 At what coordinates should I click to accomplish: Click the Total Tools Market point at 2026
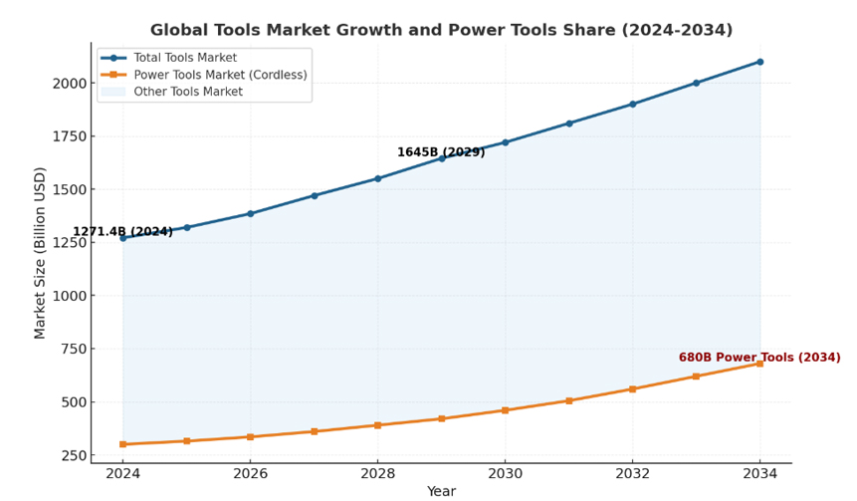coord(250,213)
